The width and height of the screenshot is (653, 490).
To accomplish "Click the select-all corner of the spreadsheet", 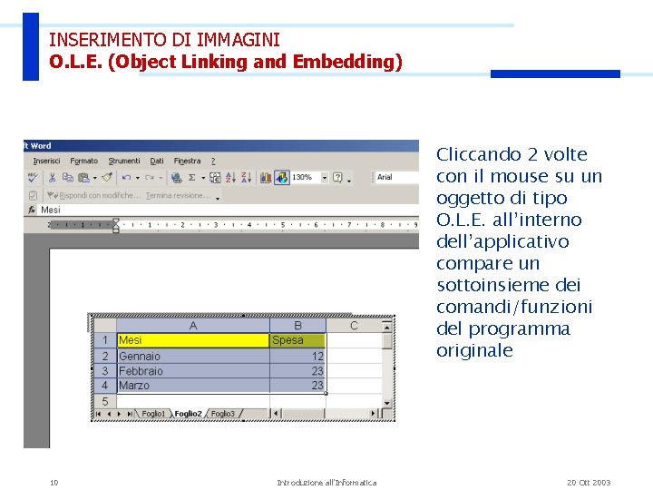I will (x=105, y=326).
